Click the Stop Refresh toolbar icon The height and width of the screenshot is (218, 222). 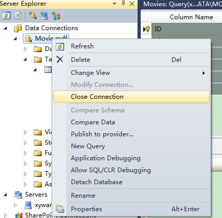[x=18, y=16]
